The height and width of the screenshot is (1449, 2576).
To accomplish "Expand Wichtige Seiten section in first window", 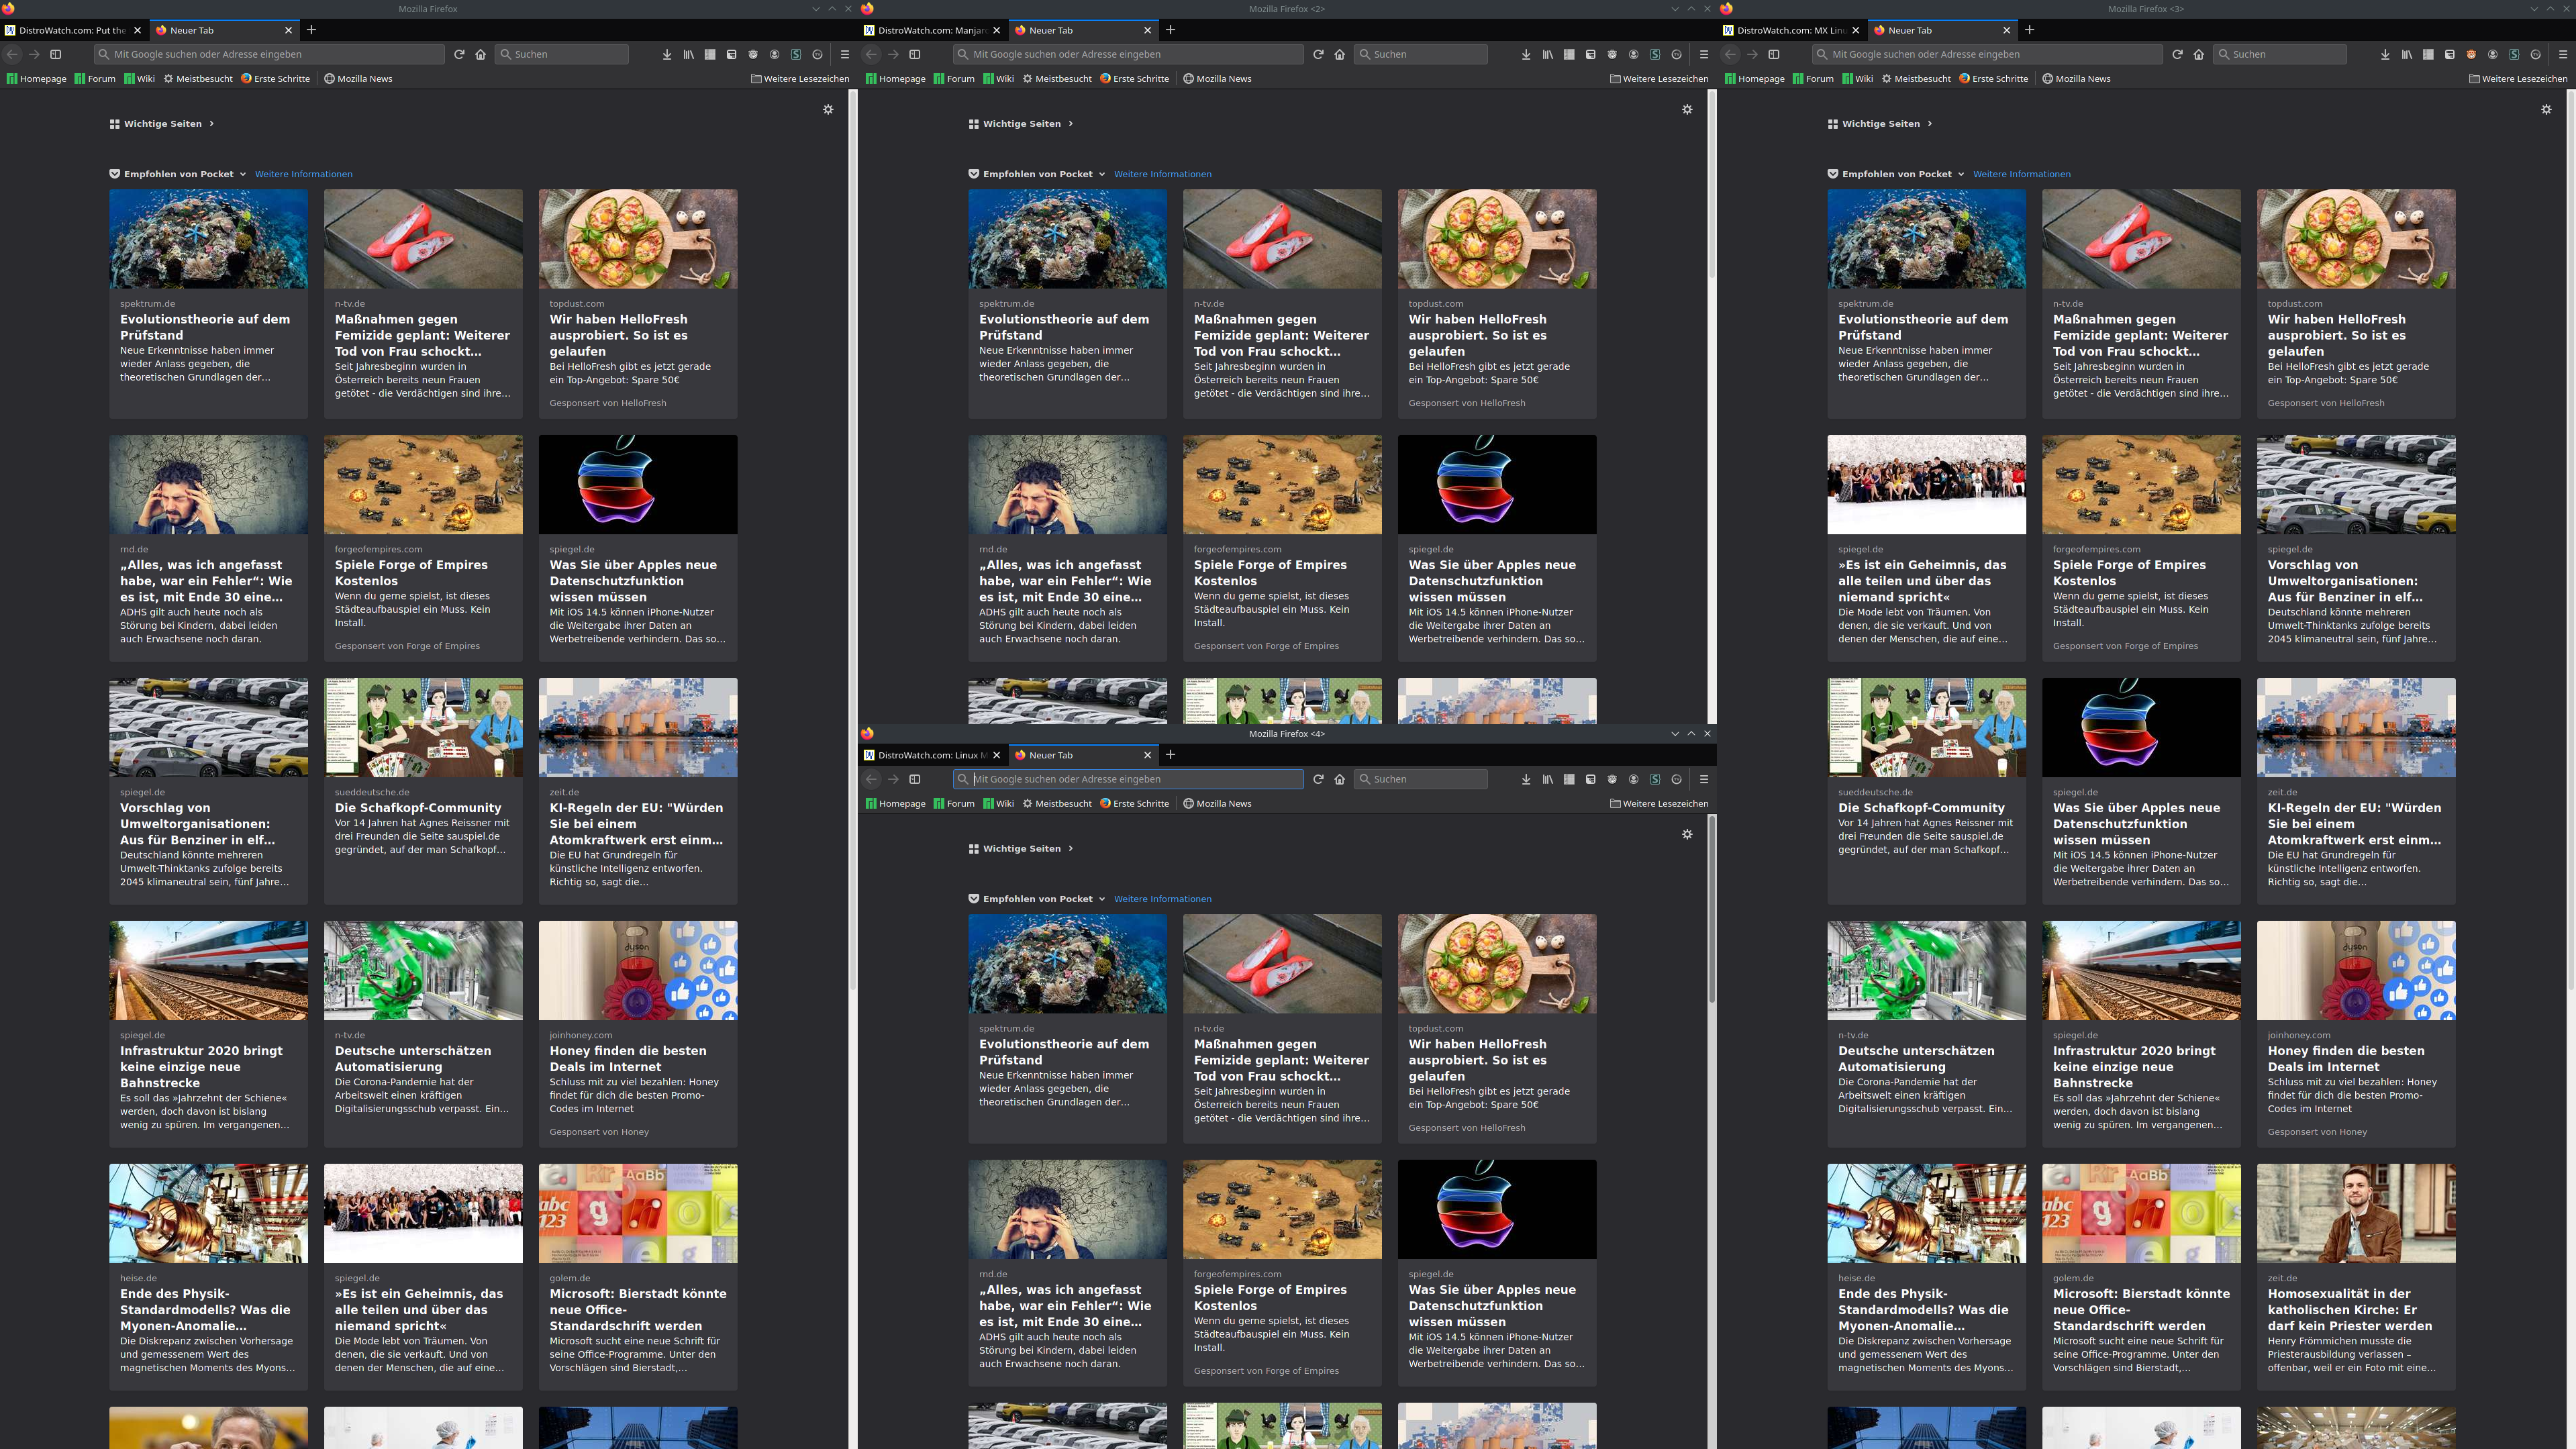I will pos(212,124).
